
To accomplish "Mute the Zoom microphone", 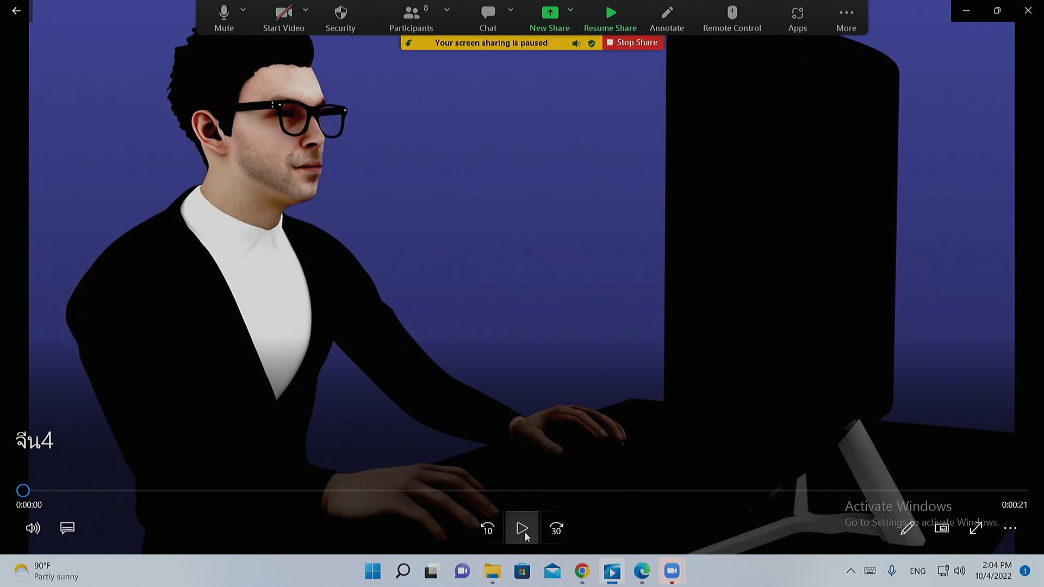I will point(223,13).
